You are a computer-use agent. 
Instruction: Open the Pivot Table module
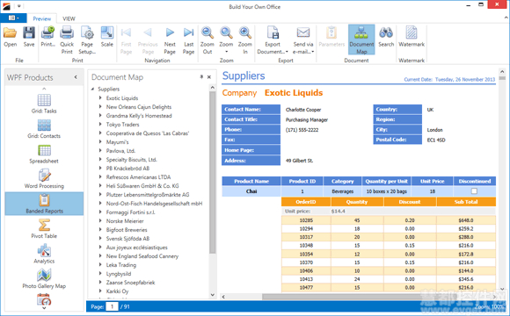pos(44,228)
